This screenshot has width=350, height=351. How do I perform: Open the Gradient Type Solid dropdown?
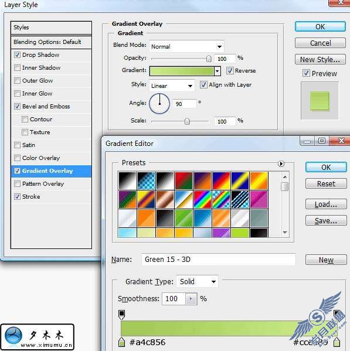pos(197,281)
